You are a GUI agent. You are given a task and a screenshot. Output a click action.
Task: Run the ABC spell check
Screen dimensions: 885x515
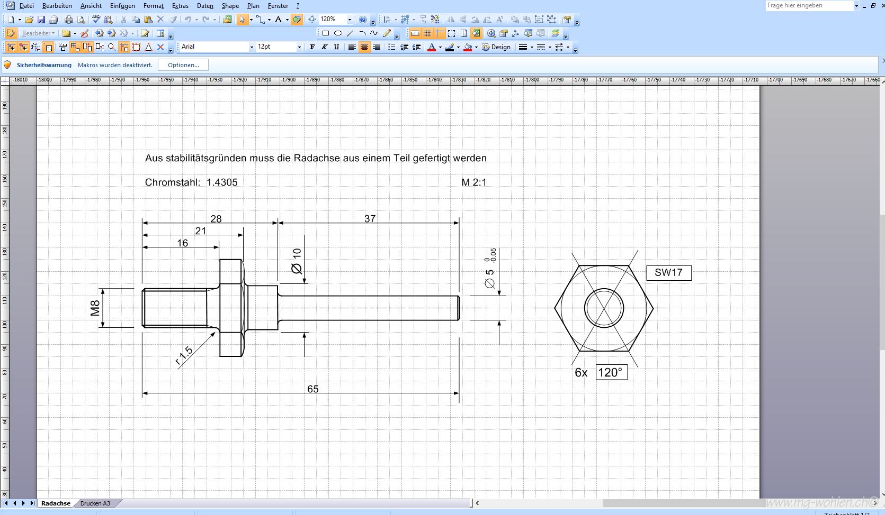(96, 20)
